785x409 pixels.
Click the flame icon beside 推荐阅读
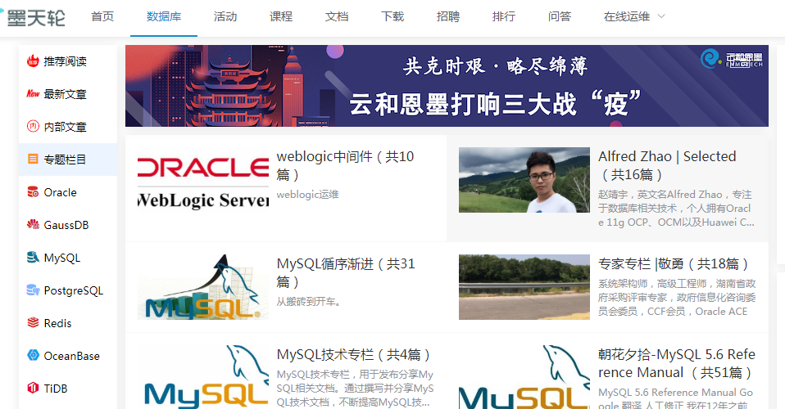(x=33, y=61)
